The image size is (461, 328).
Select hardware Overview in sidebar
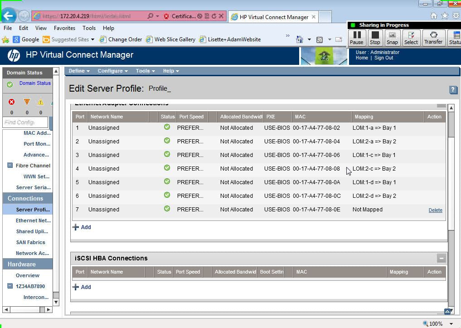click(27, 275)
